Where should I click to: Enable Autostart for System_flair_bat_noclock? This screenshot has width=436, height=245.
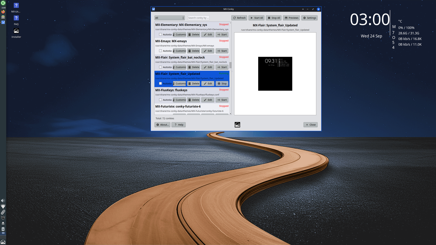160,67
